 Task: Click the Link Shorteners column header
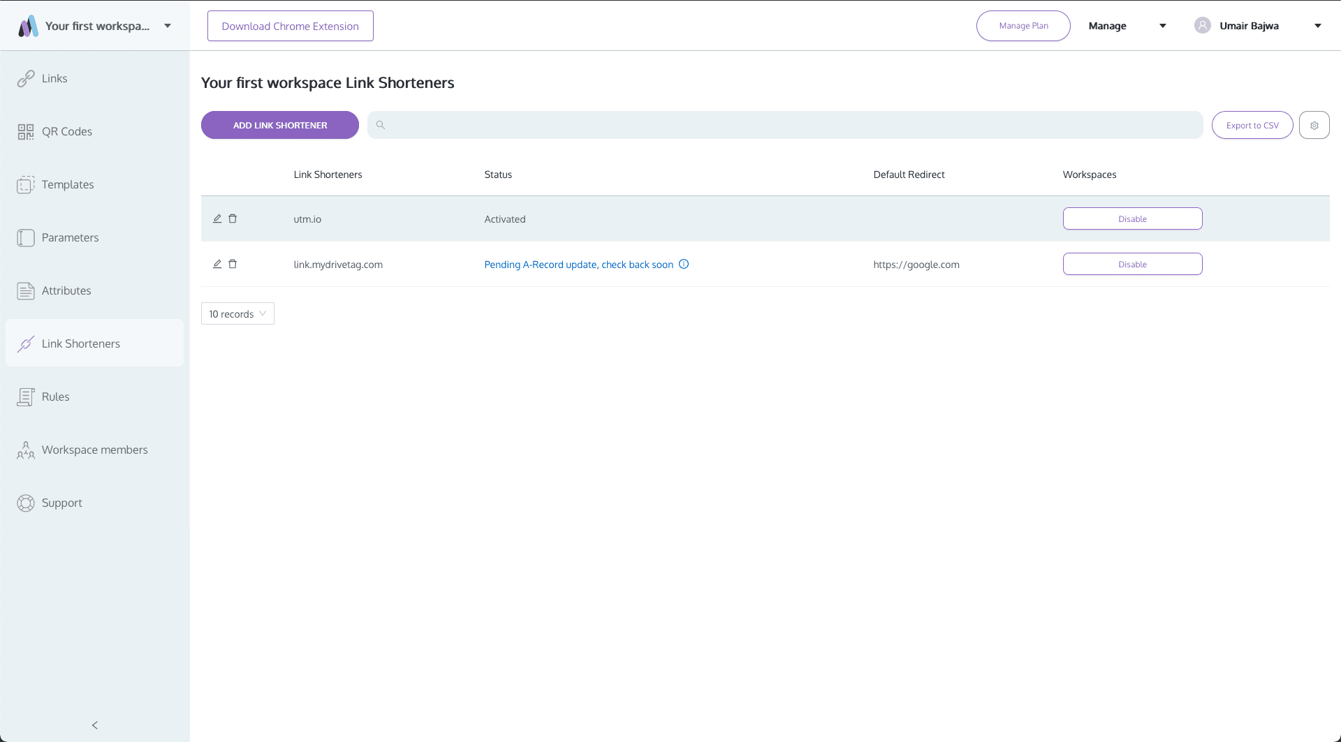pos(328,175)
